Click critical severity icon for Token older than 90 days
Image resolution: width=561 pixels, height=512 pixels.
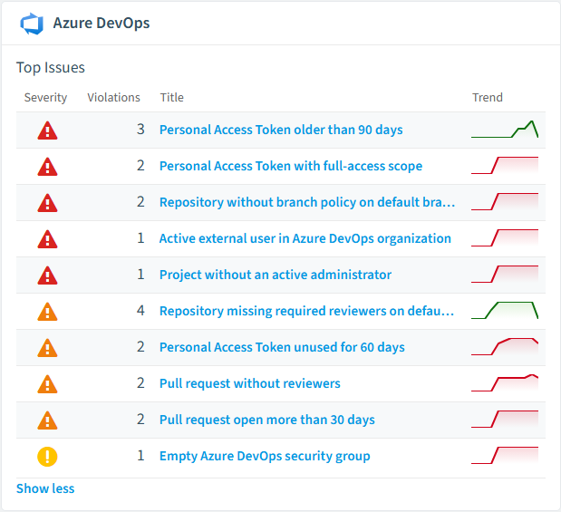(47, 130)
